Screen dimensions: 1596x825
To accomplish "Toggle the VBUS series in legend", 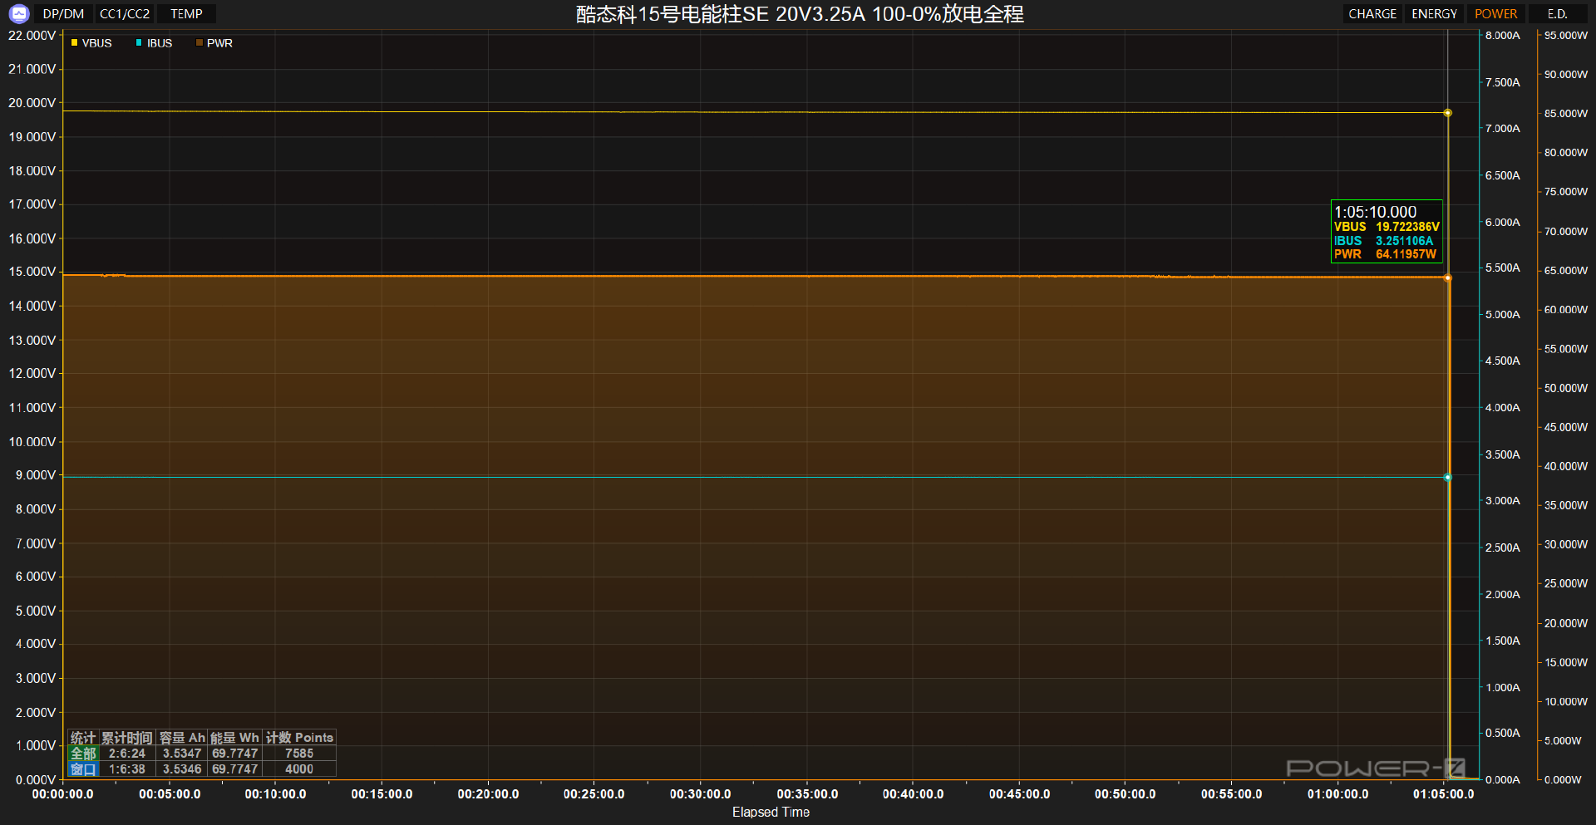I will pos(91,43).
